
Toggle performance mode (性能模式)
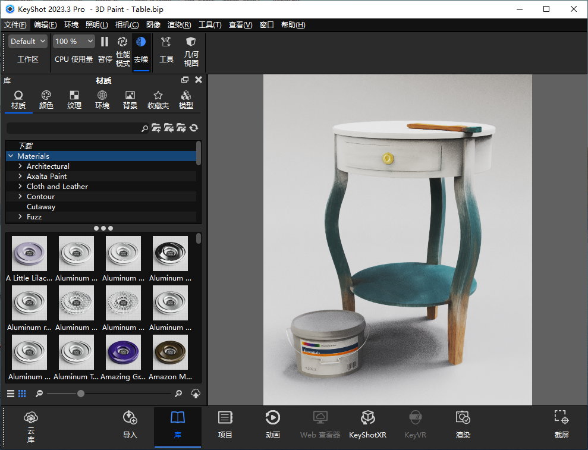(x=122, y=52)
